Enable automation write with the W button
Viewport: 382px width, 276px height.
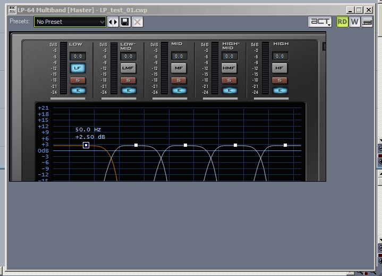tap(354, 22)
